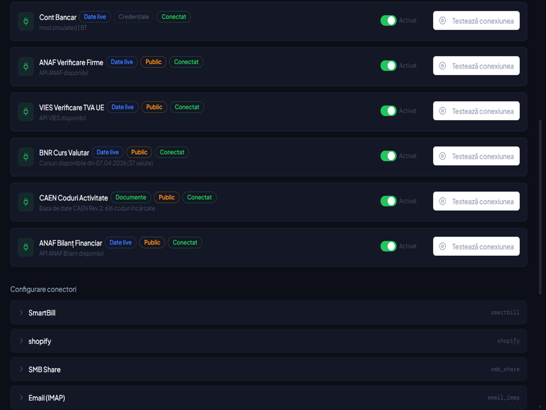Click the Documente tag on CAEN Coduri Activitate

131,197
